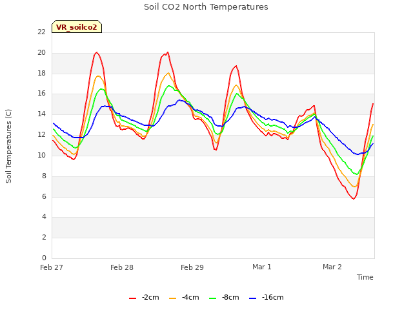
Task: Click the Mar 2 x-axis tick label
Action: point(332,267)
